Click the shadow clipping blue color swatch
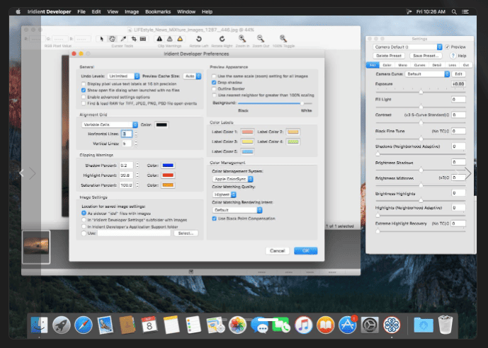The width and height of the screenshot is (488, 348). pos(168,166)
